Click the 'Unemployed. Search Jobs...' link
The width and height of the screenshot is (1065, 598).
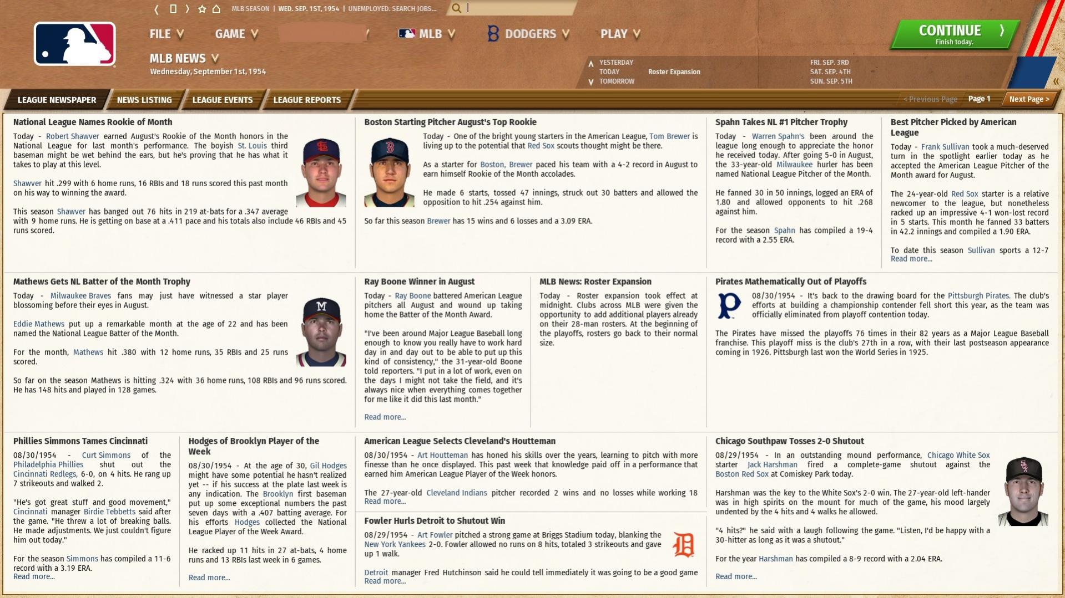[392, 8]
